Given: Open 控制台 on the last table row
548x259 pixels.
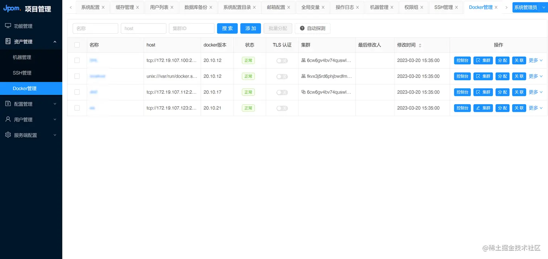Looking at the screenshot, I should tap(462, 108).
